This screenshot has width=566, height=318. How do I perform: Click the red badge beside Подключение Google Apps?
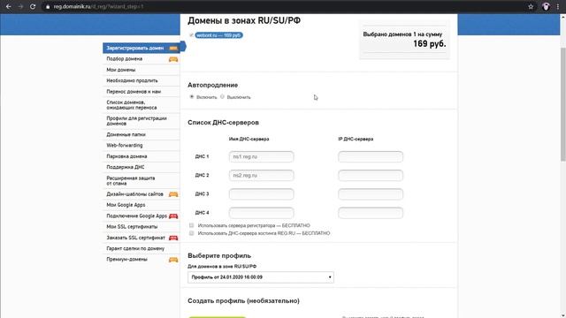point(173,216)
